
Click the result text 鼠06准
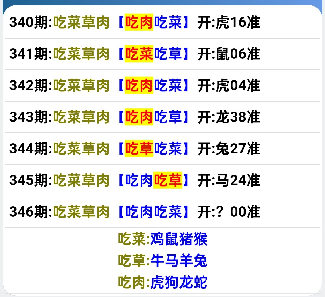(238, 54)
